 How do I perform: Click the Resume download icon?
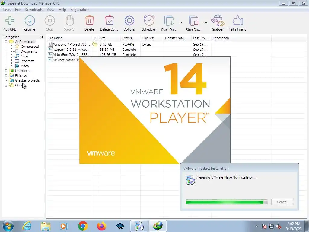coord(30,21)
